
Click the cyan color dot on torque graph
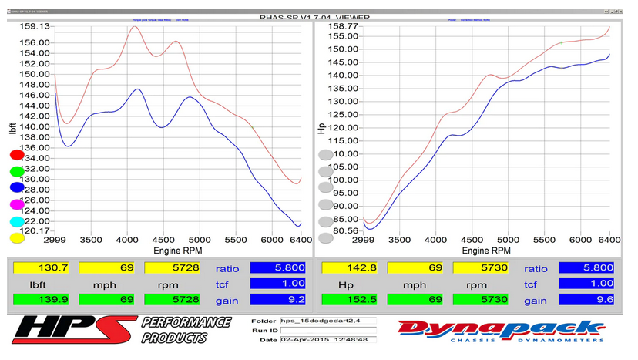click(16, 221)
